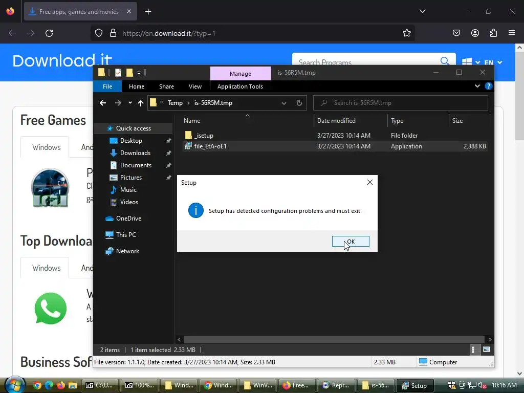Open Downloads in navigation pane

click(x=135, y=153)
